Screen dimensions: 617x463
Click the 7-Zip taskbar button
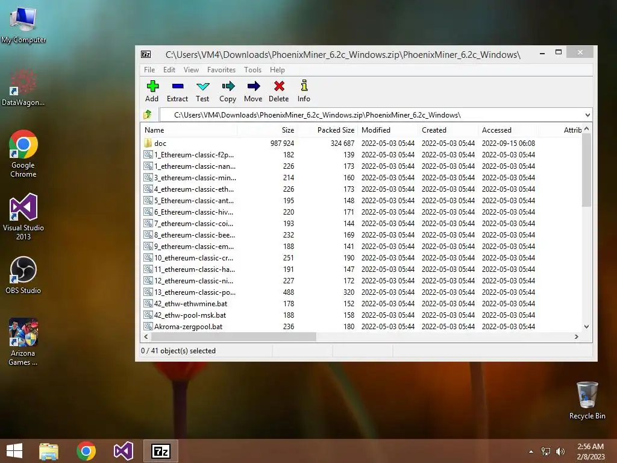(161, 451)
